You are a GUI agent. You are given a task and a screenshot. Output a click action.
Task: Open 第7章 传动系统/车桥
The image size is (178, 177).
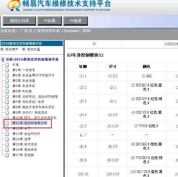coord(28,102)
